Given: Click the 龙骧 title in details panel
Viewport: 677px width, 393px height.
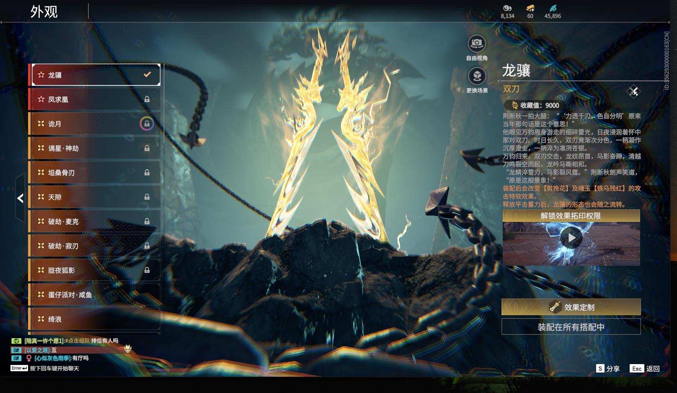Looking at the screenshot, I should (516, 70).
